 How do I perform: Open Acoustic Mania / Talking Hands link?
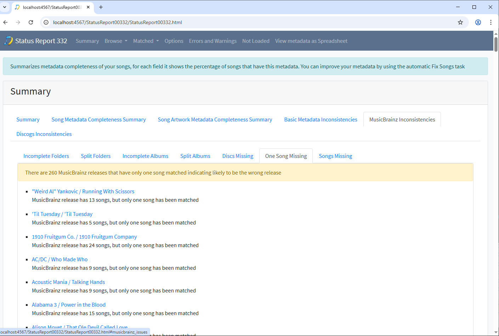pyautogui.click(x=68, y=282)
